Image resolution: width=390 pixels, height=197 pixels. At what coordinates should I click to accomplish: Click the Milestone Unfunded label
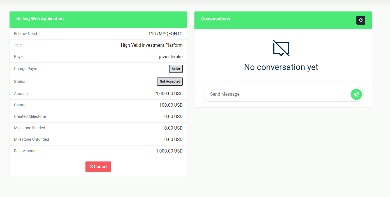pos(31,140)
